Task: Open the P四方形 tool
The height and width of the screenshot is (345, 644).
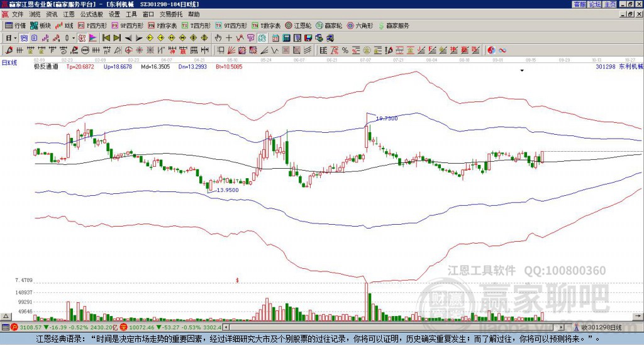Action: pyautogui.click(x=92, y=25)
